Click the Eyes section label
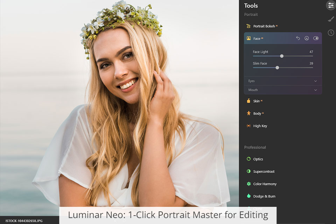The height and width of the screenshot is (224, 336). [251, 81]
